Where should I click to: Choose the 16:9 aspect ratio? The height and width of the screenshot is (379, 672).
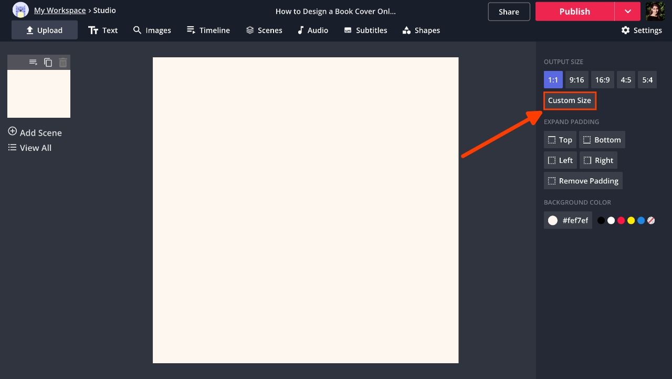[602, 80]
